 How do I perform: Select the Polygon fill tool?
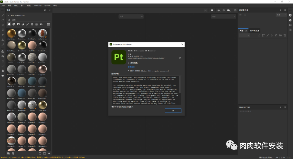coord(3,30)
